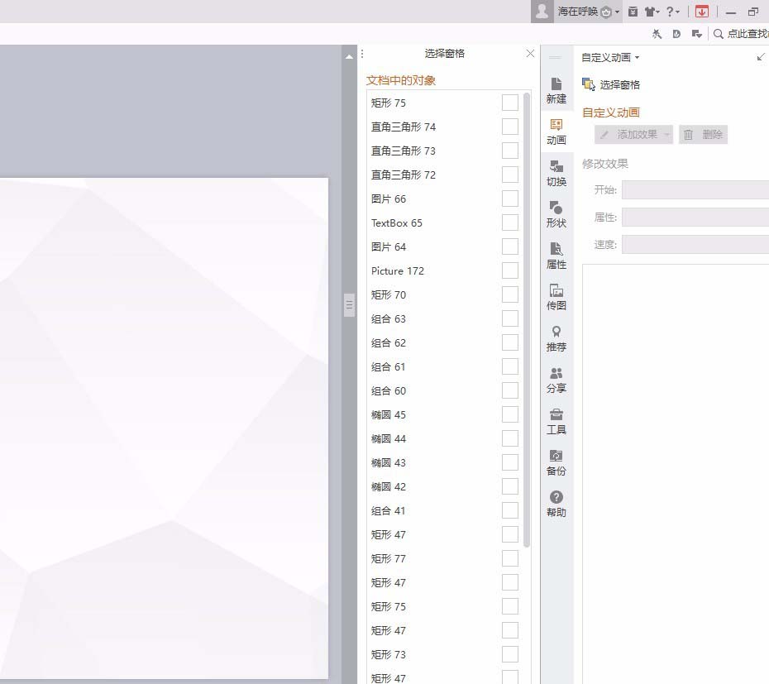Image resolution: width=769 pixels, height=684 pixels.
Task: Expand the 自定义动画 panel title dropdown
Action: click(x=637, y=57)
